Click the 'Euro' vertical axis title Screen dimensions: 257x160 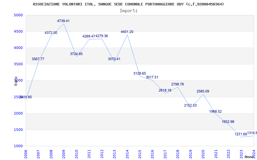pos(16,81)
